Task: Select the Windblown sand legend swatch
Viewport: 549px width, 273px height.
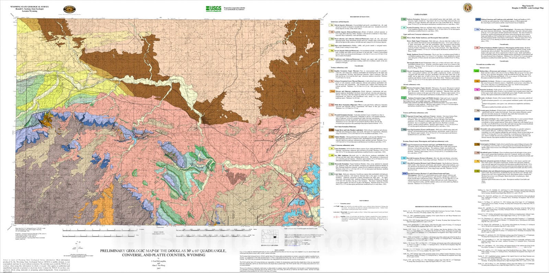Action: tap(332, 59)
